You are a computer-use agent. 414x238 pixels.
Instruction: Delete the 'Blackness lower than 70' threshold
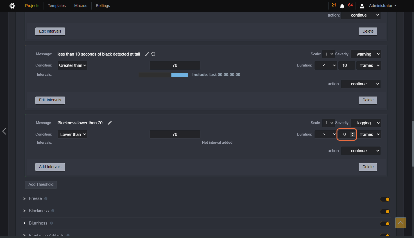click(x=368, y=167)
